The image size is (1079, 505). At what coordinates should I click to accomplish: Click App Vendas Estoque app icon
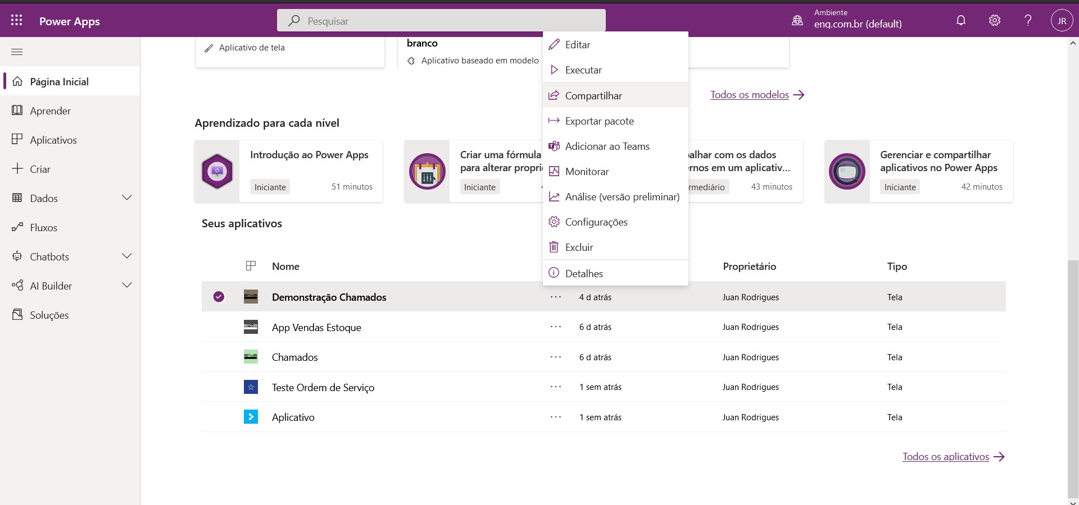click(251, 327)
